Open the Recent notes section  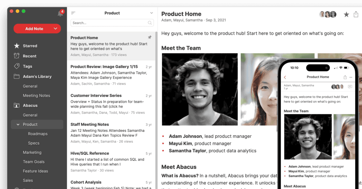pyautogui.click(x=30, y=56)
